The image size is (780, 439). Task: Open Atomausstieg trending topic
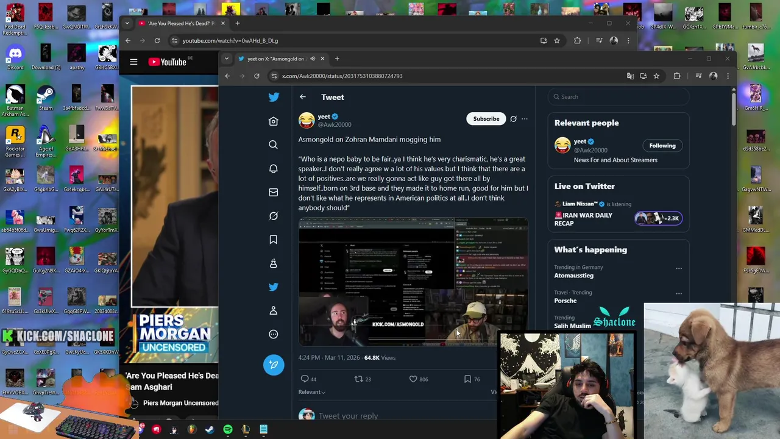click(x=573, y=276)
